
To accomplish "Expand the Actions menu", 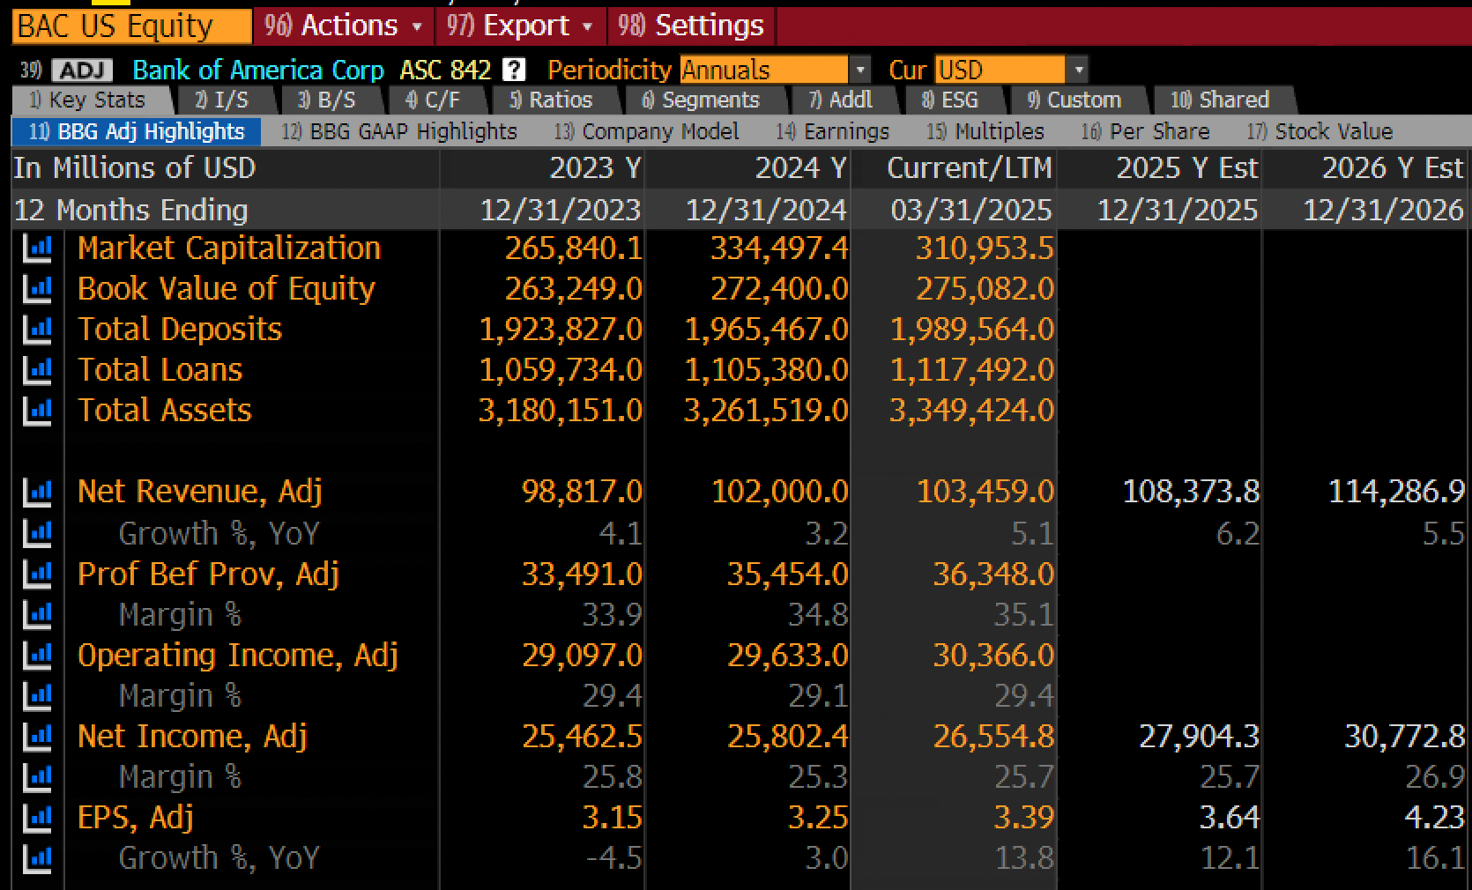I will 344,26.
